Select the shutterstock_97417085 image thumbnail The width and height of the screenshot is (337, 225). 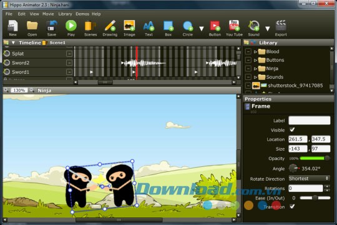coord(256,86)
